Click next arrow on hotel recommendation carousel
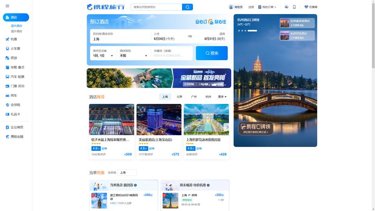The width and height of the screenshot is (375, 211). (226, 127)
